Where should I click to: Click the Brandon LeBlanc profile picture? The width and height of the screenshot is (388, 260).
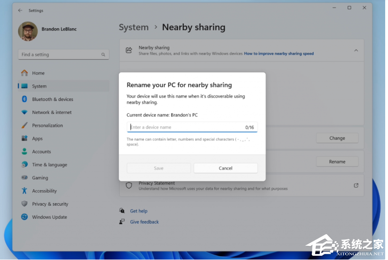pyautogui.click(x=28, y=31)
